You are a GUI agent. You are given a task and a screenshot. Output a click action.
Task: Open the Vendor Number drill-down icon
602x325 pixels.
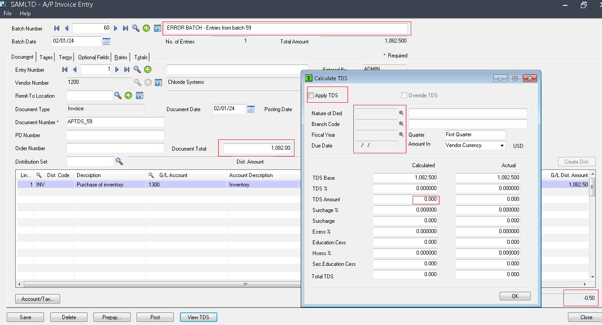coord(158,82)
